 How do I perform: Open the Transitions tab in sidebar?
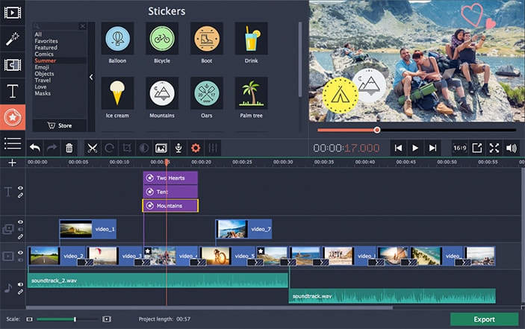click(13, 65)
